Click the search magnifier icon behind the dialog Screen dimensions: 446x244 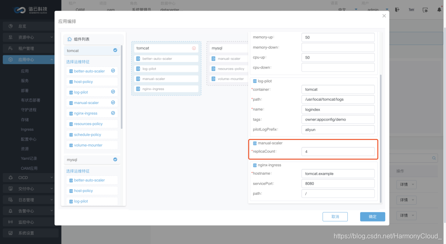click(x=434, y=158)
